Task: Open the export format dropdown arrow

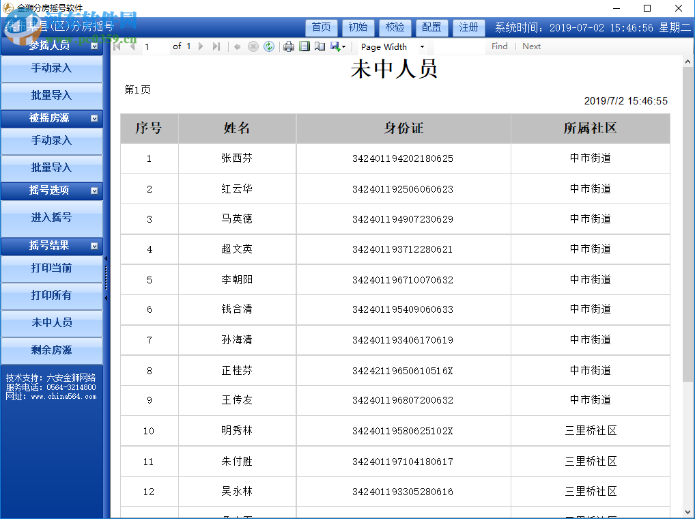Action: coord(343,46)
